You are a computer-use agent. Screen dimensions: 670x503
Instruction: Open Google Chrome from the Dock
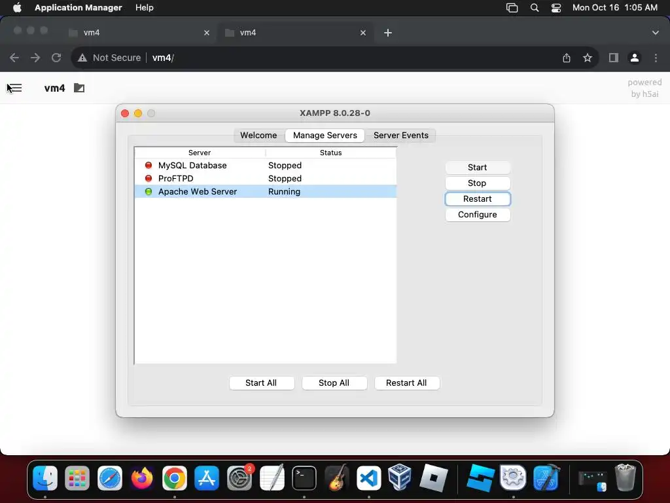[174, 477]
